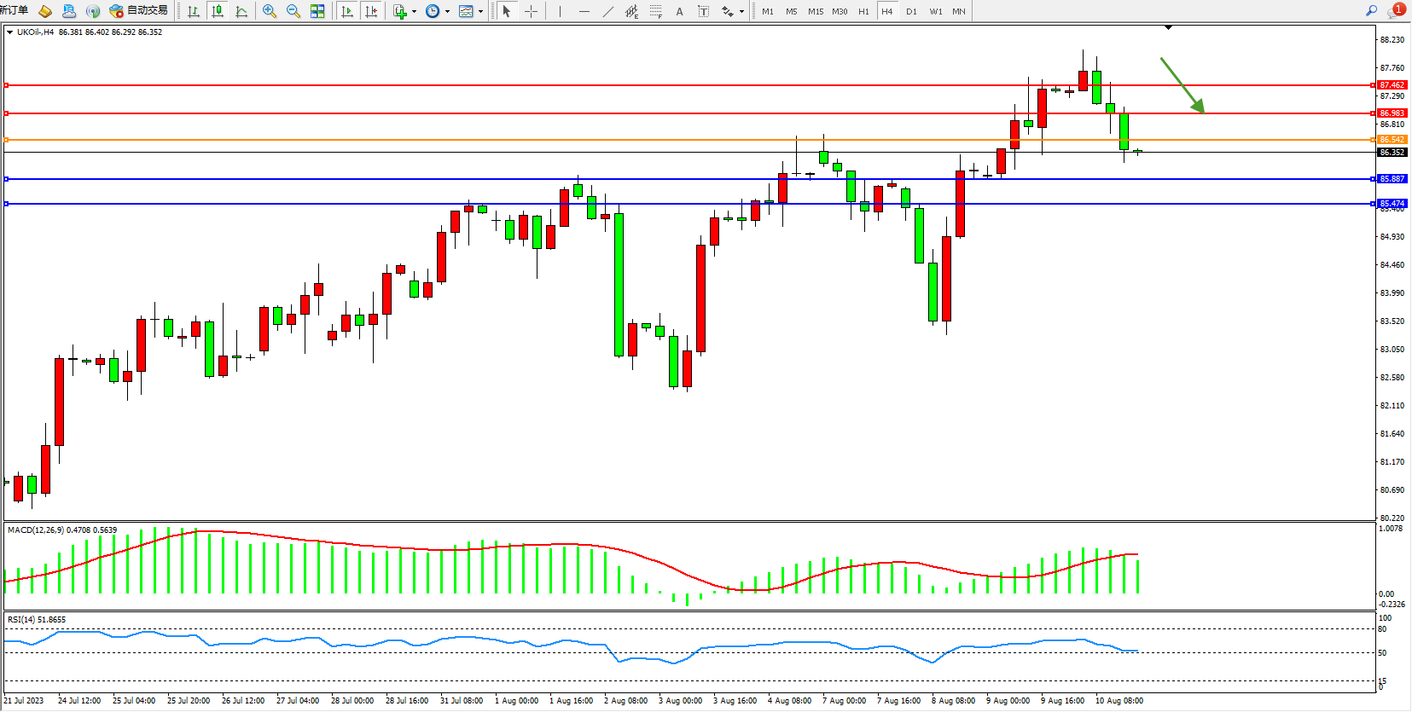This screenshot has height=712, width=1412.
Task: Open the notifications chat bubble with badge
Action: [x=1396, y=11]
